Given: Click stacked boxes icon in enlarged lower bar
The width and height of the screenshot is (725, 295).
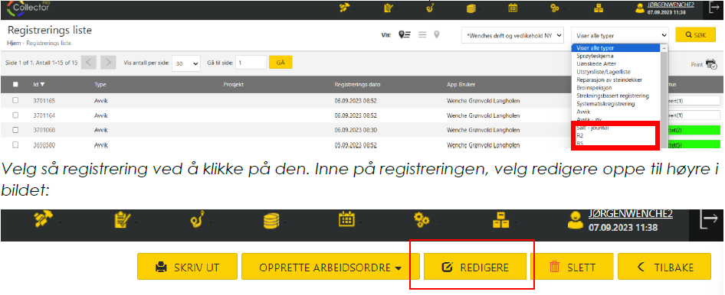Looking at the screenshot, I should (x=500, y=220).
